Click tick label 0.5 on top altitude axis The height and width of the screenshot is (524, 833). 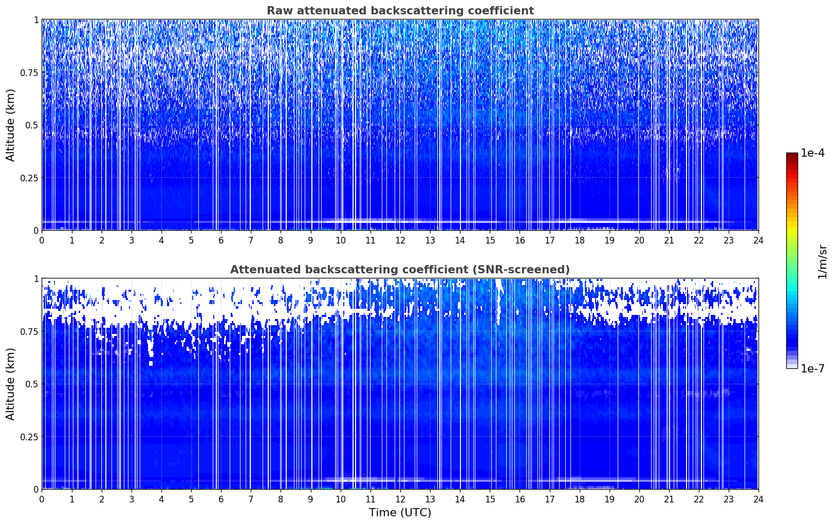click(32, 125)
